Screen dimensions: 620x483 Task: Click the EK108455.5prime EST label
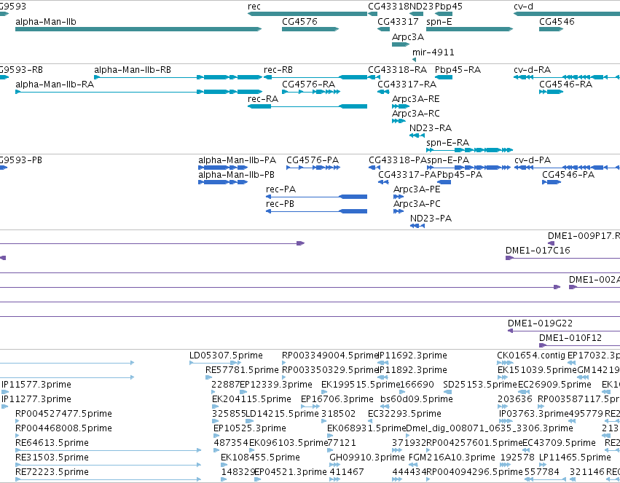coord(260,458)
